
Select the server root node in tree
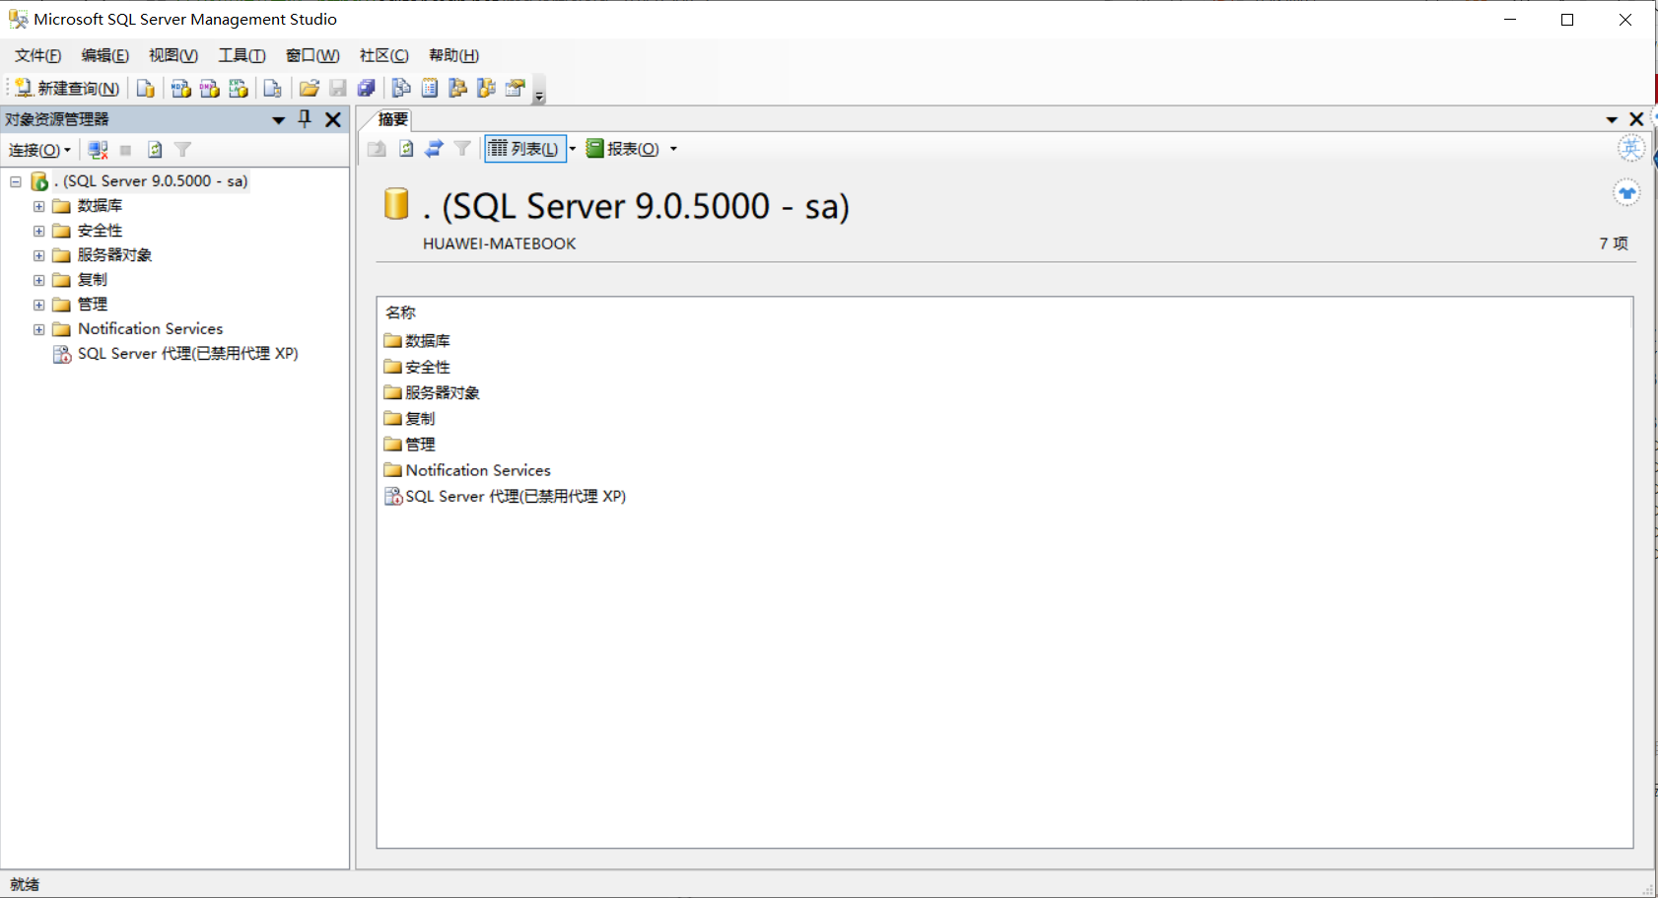point(151,181)
